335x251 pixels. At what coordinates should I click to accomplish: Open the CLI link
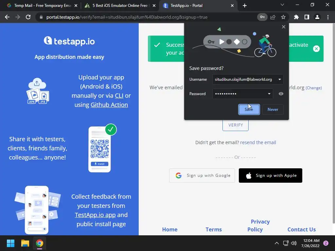click(x=119, y=96)
